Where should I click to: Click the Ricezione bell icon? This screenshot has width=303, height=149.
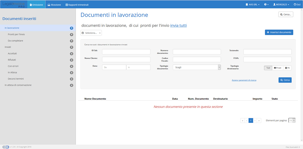(49, 4)
